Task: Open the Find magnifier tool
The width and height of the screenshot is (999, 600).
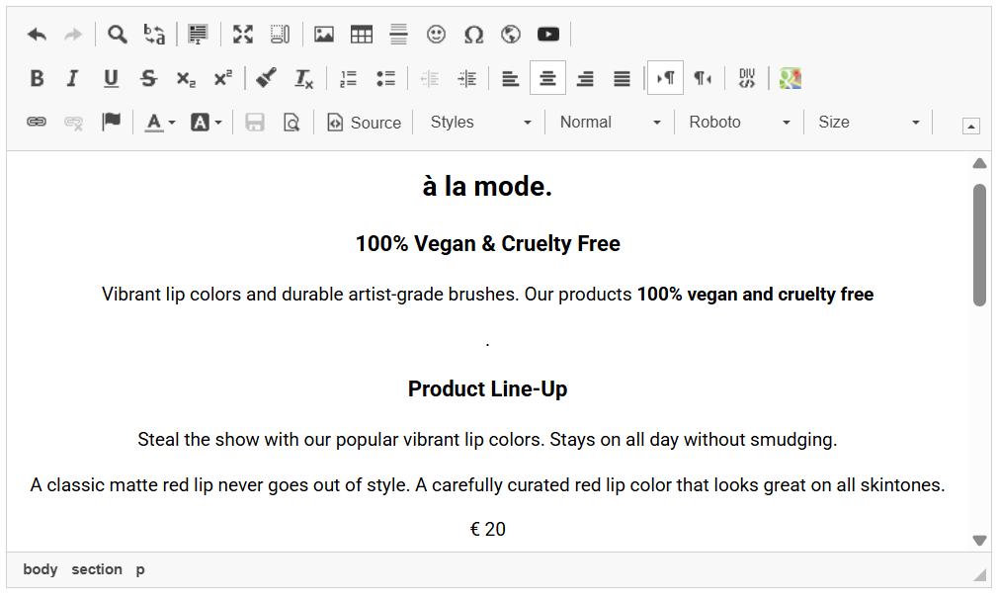Action: point(118,35)
